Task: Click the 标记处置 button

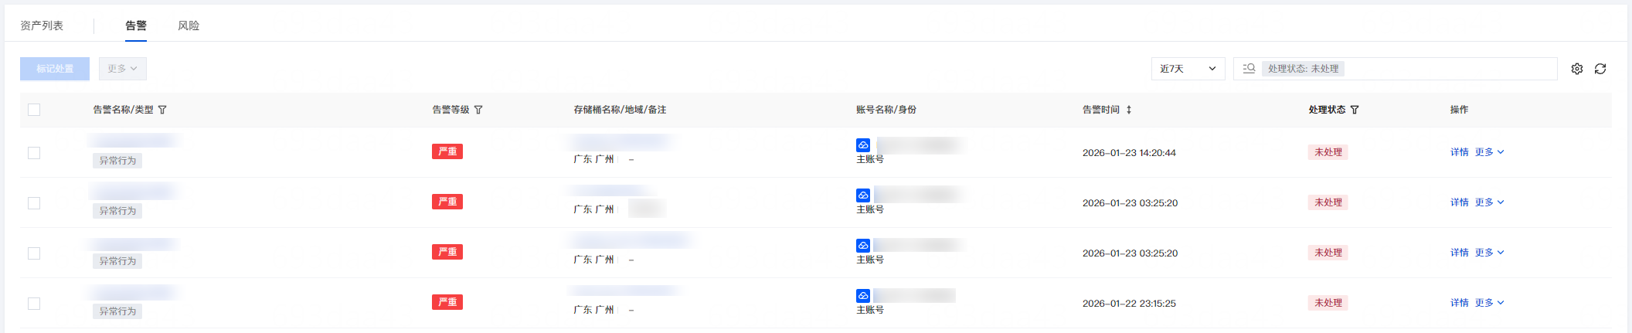Action: pos(55,69)
